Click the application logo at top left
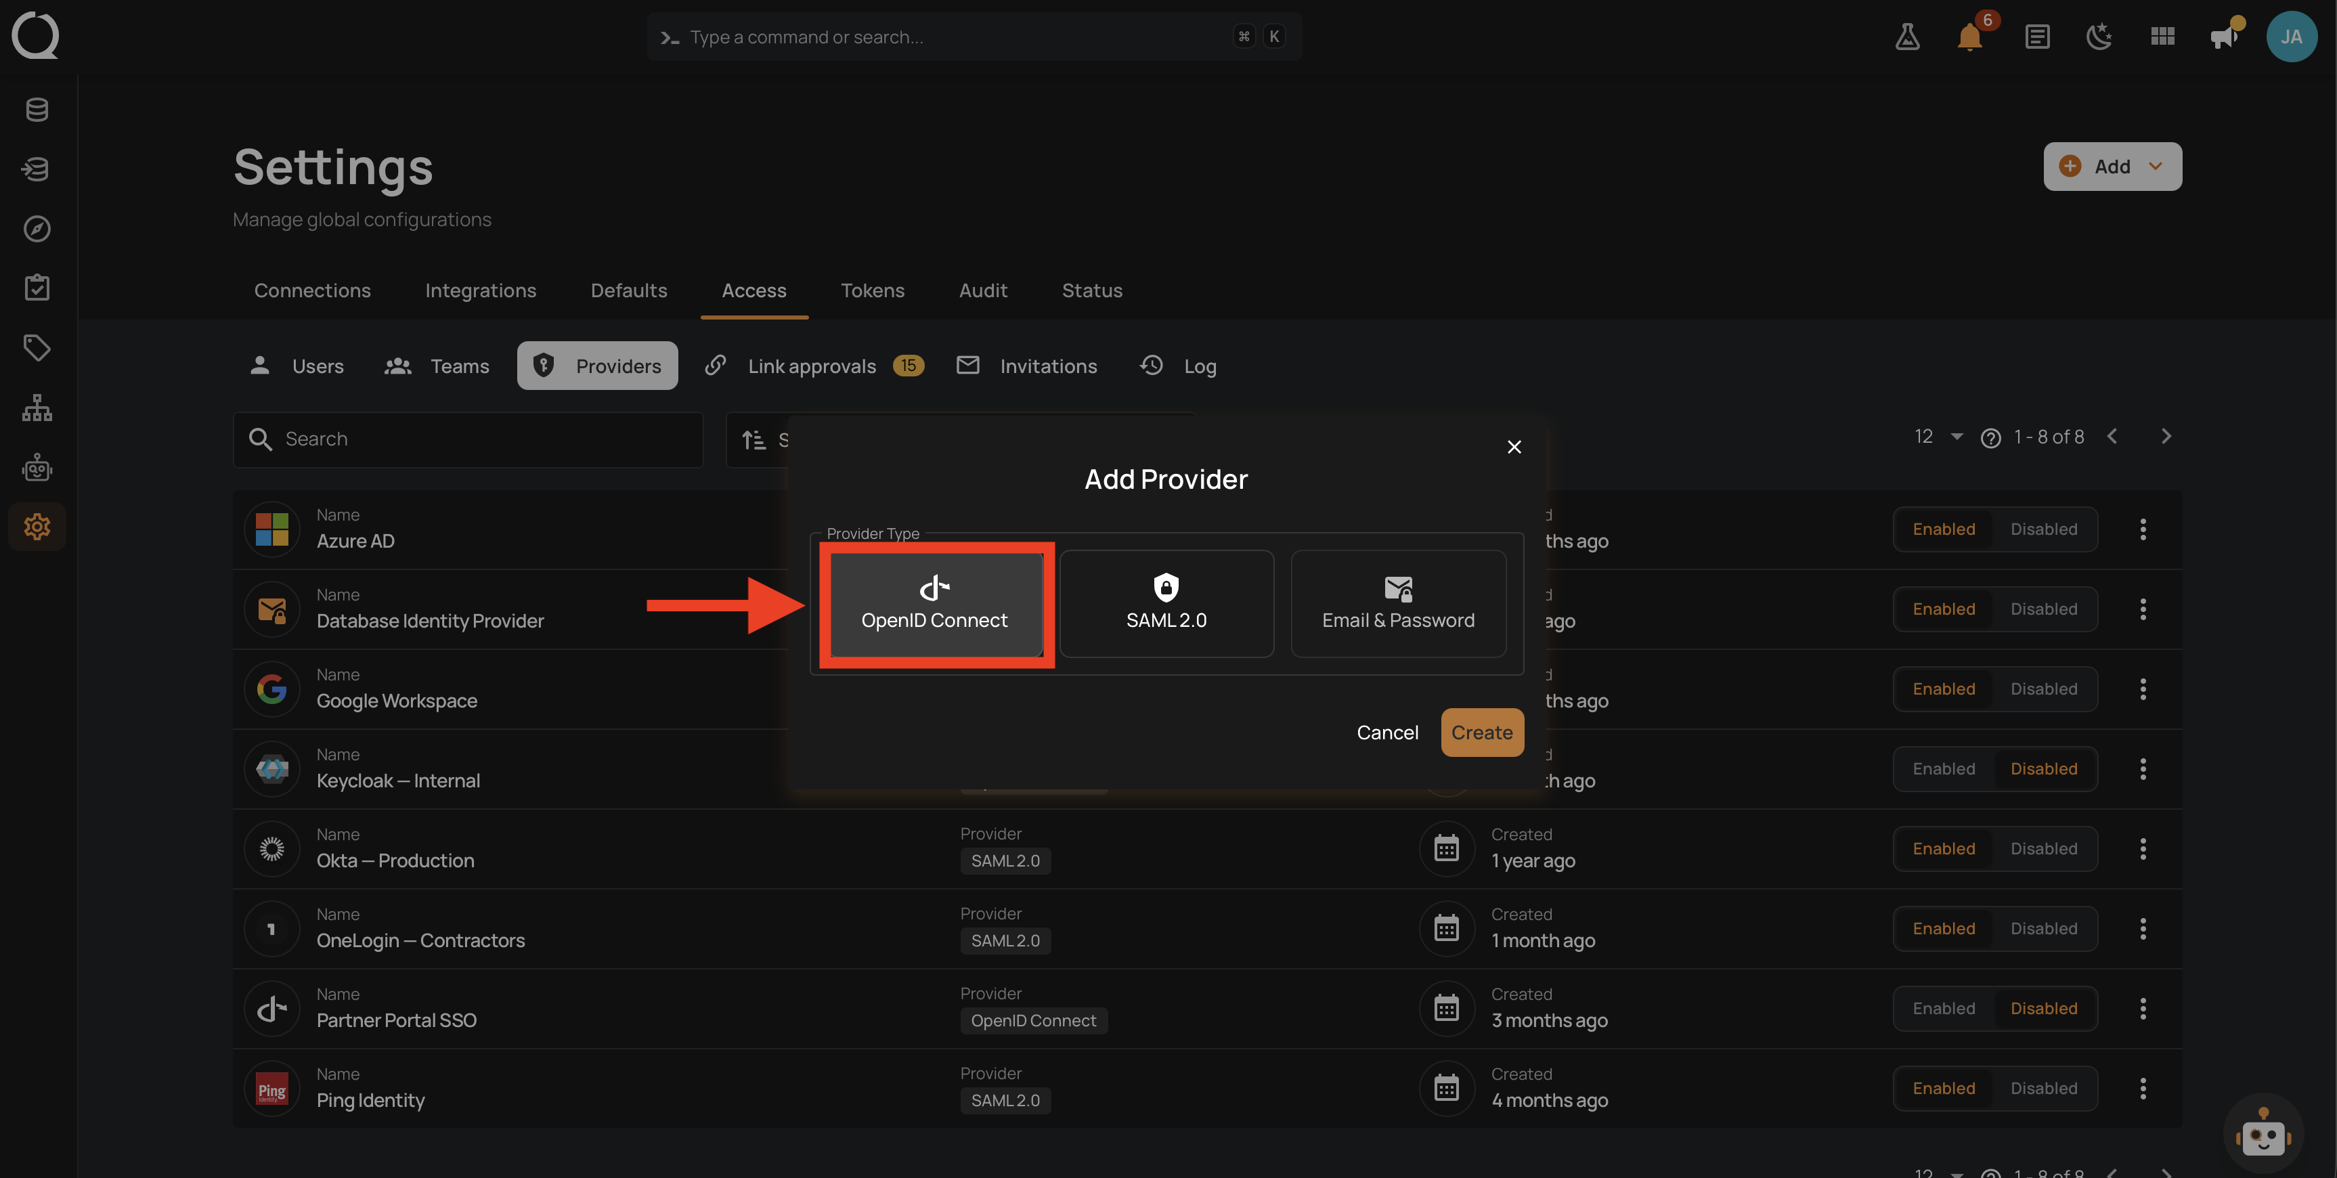 pos(35,37)
